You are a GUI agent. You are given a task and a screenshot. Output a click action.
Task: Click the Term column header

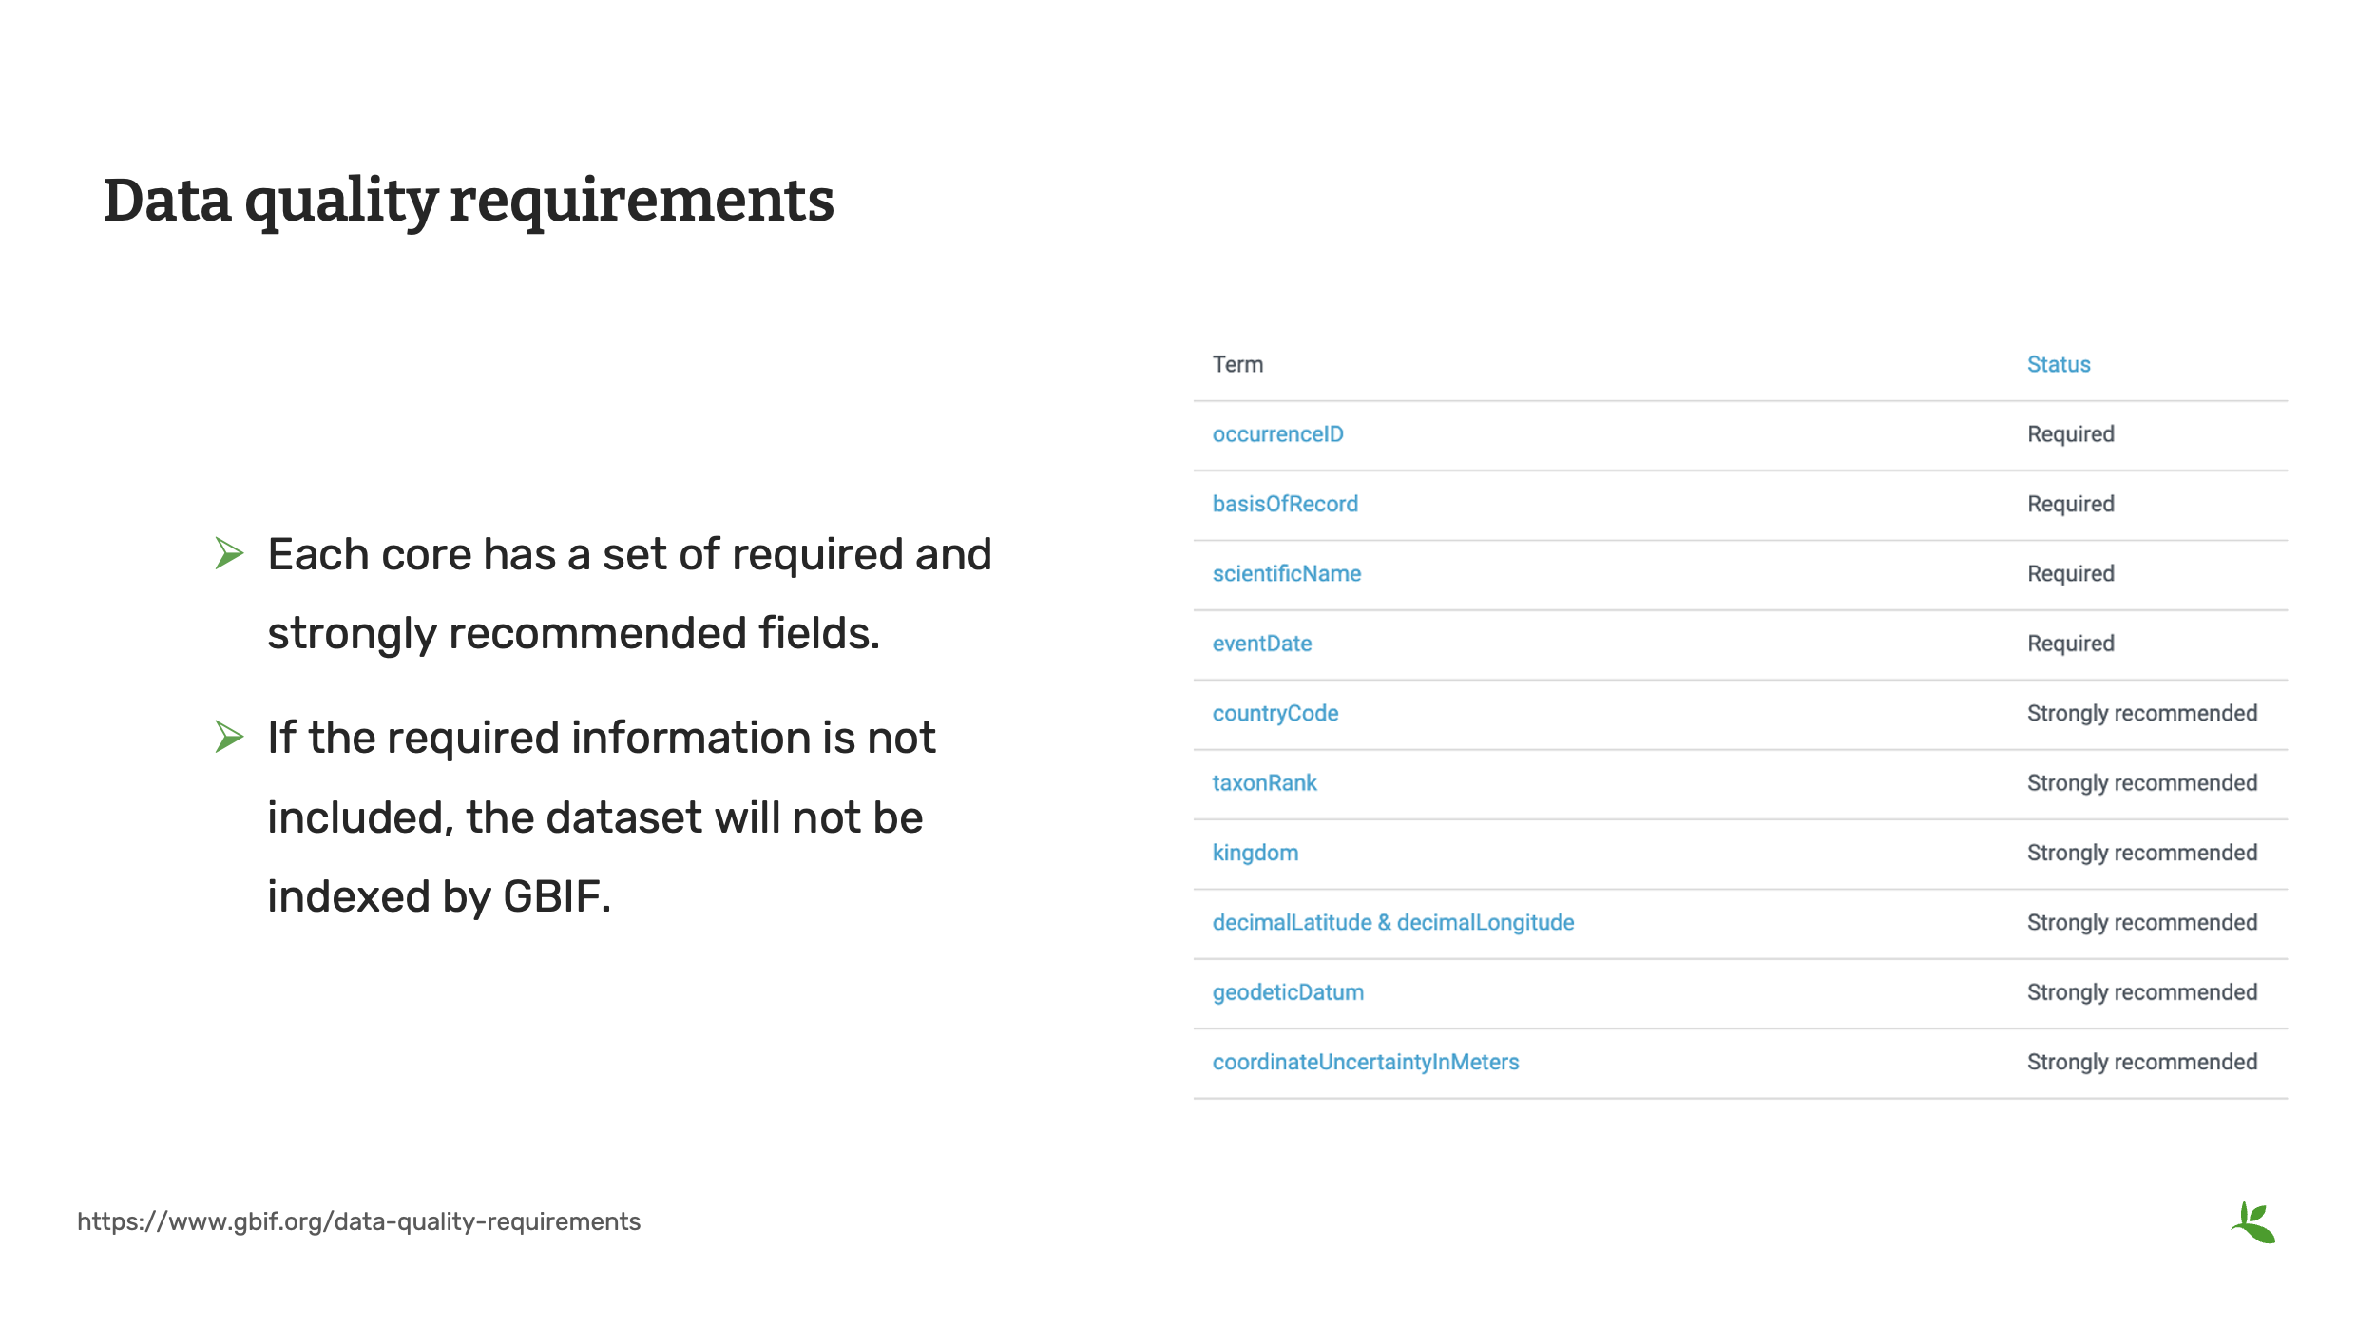click(x=1236, y=363)
